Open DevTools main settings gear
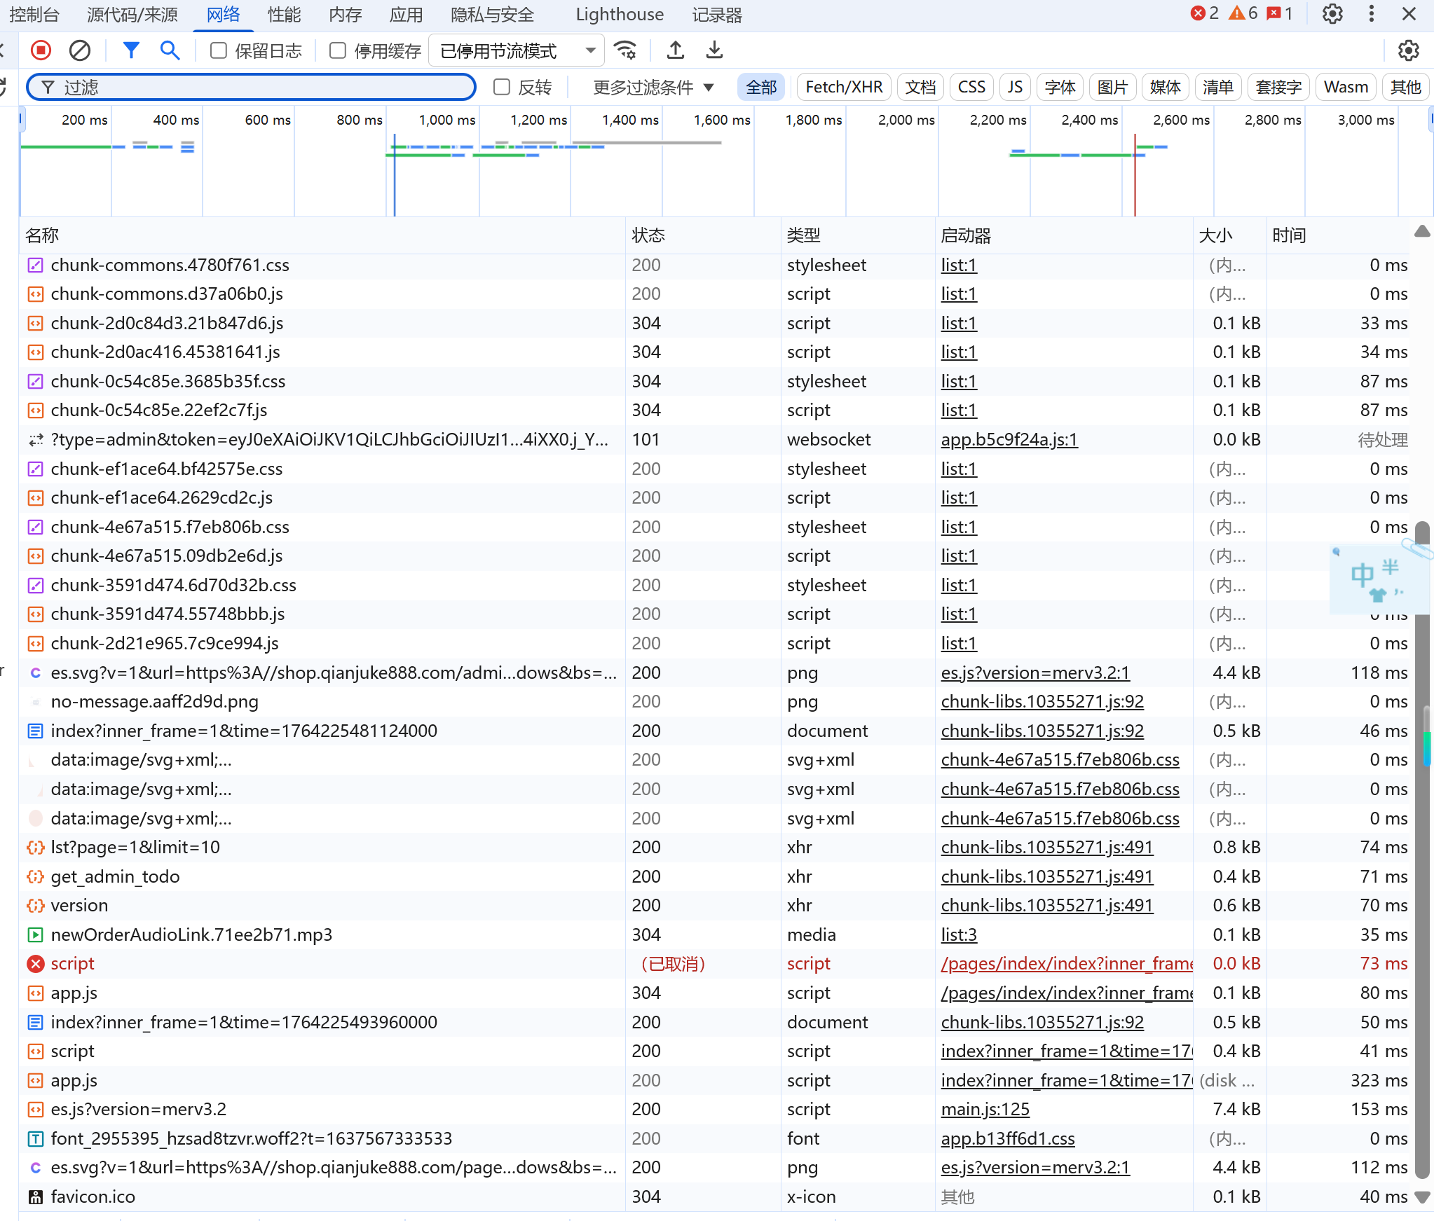 (1332, 14)
